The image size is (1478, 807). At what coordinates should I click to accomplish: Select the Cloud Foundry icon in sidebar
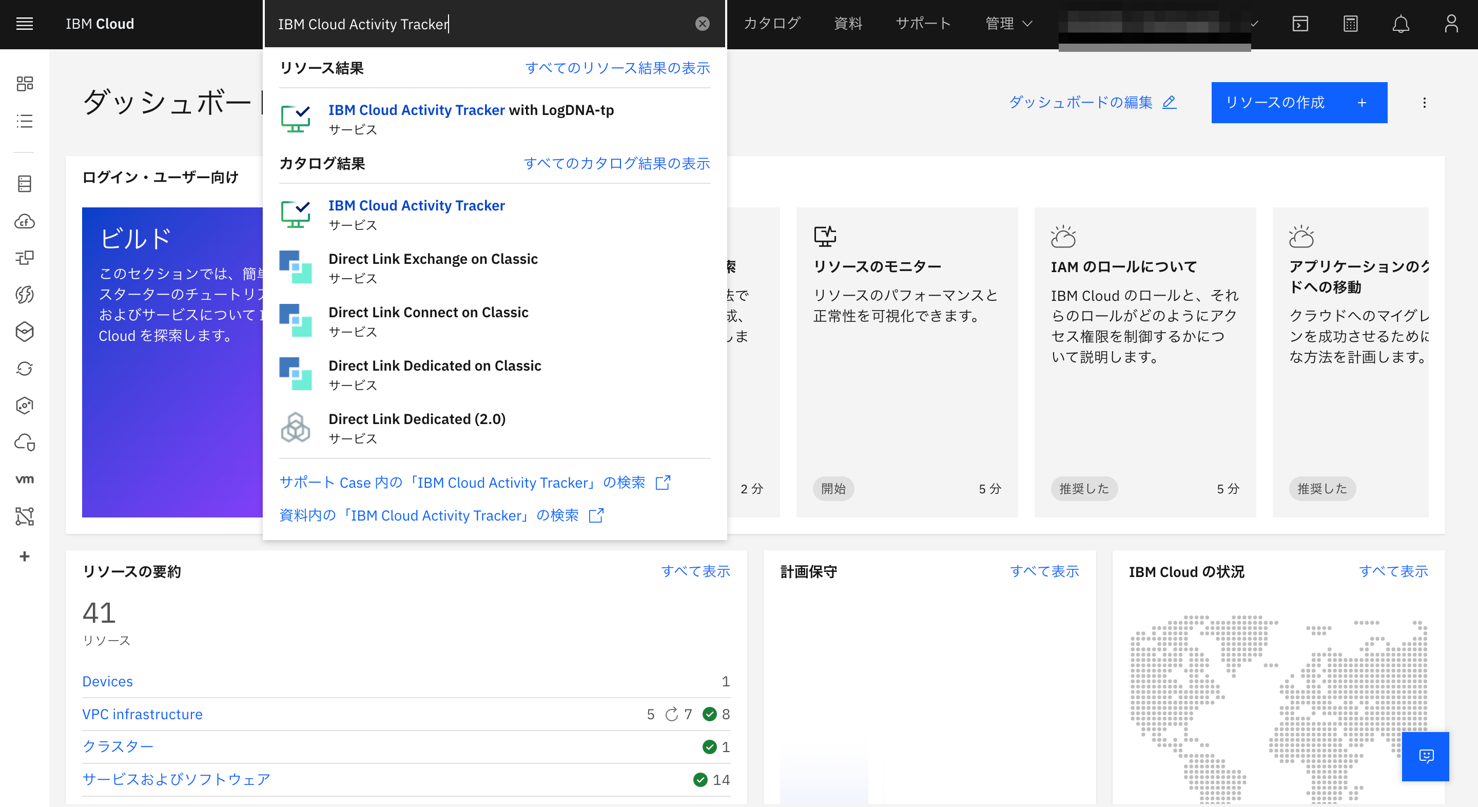(x=24, y=222)
